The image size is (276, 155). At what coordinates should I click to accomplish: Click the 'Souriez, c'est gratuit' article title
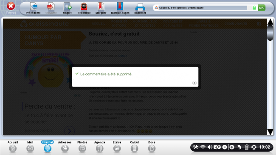[x=114, y=34]
